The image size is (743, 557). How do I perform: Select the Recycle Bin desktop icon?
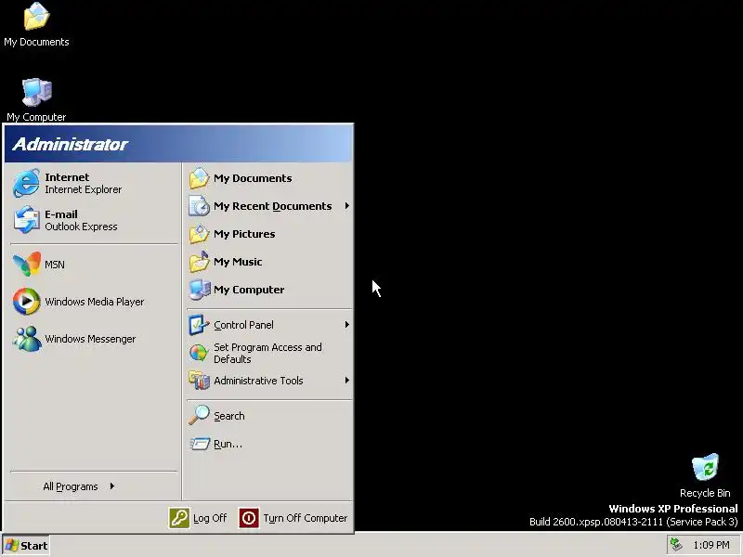click(705, 467)
